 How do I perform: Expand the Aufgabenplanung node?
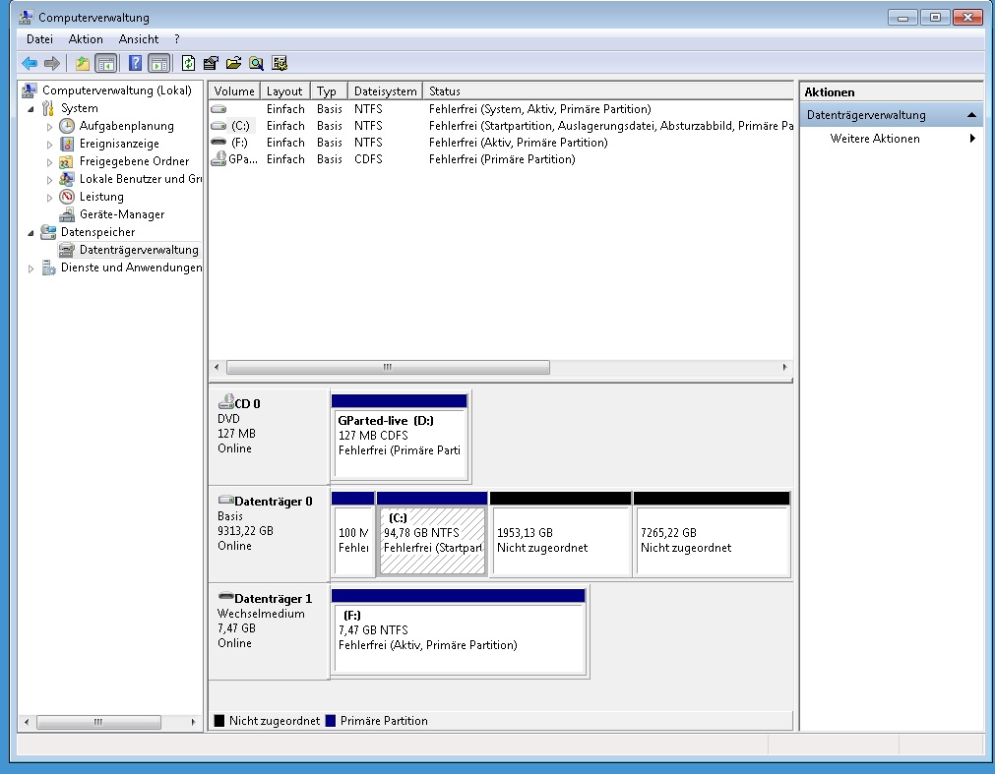point(49,126)
